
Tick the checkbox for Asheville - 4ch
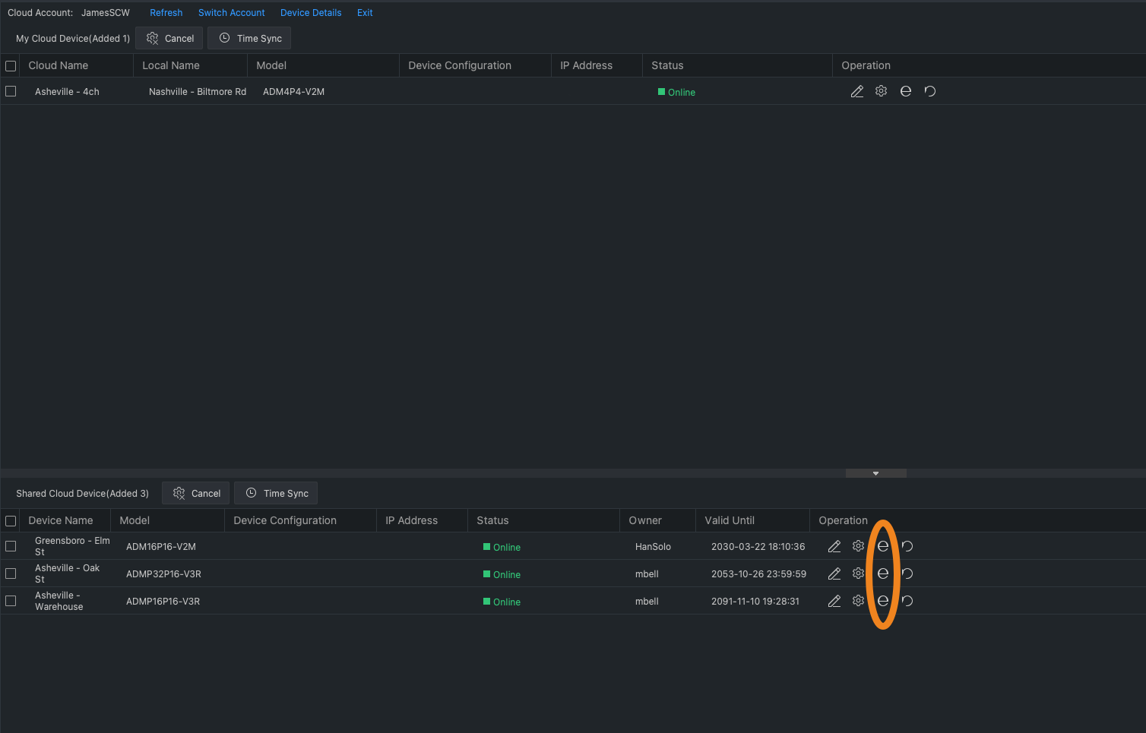(11, 91)
